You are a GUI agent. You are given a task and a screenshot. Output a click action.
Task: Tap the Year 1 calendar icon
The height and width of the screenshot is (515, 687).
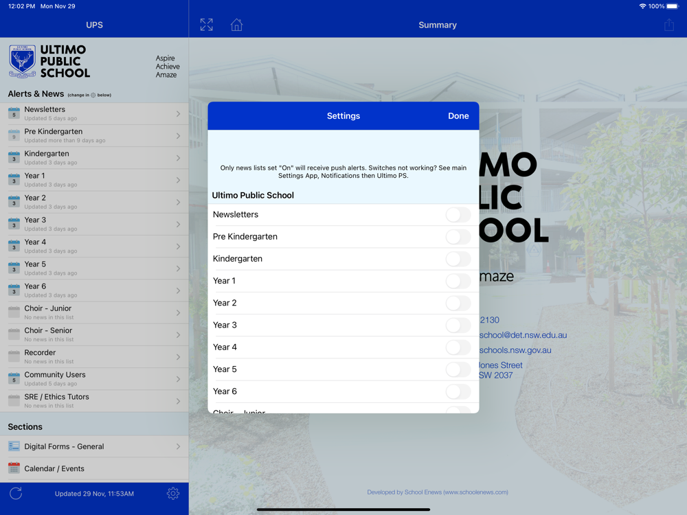pos(14,179)
